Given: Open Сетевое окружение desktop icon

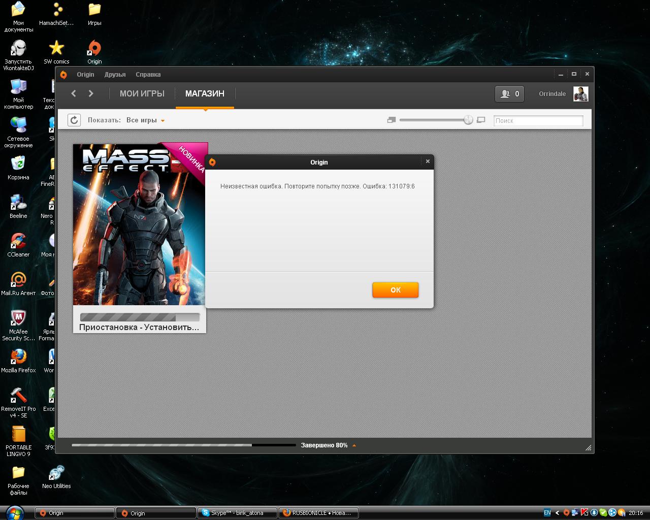Looking at the screenshot, I should [18, 133].
